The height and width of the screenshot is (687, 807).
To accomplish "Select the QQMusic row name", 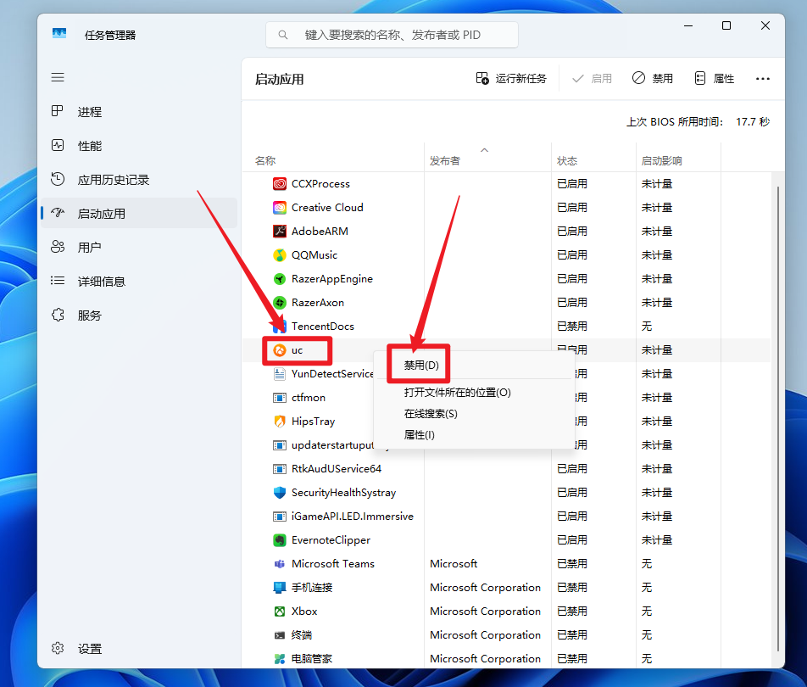I will (x=314, y=255).
